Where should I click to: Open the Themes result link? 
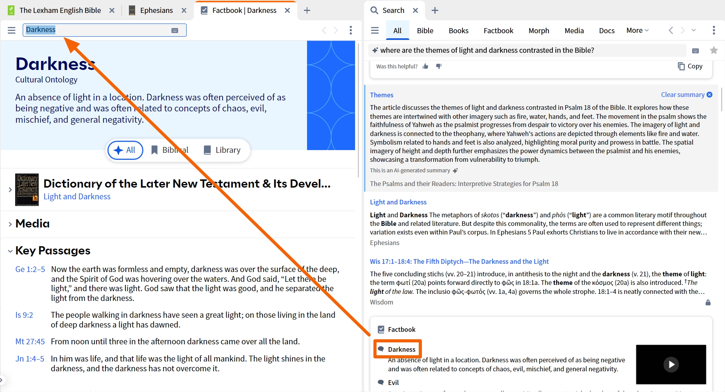pos(382,95)
